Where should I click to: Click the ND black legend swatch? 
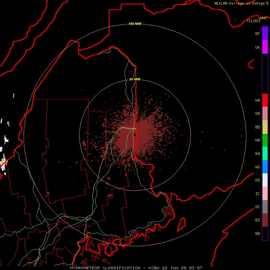(x=265, y=233)
